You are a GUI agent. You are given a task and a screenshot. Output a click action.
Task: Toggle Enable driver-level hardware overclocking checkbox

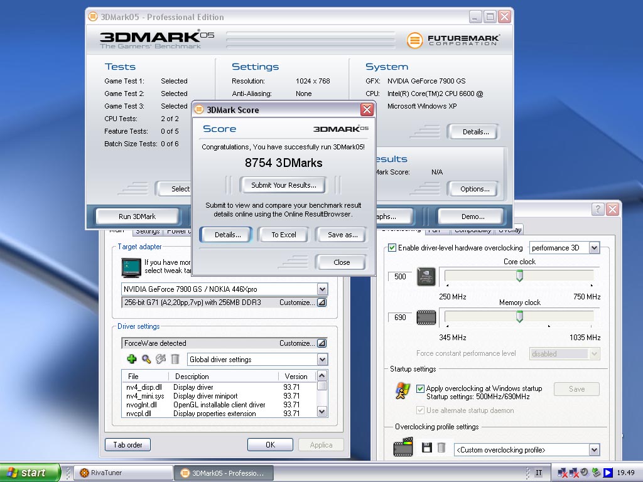tap(392, 247)
